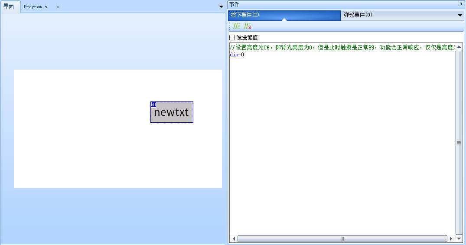This screenshot has height=245, width=466.
Task: Close the Program.s tab with X
Action: click(58, 7)
